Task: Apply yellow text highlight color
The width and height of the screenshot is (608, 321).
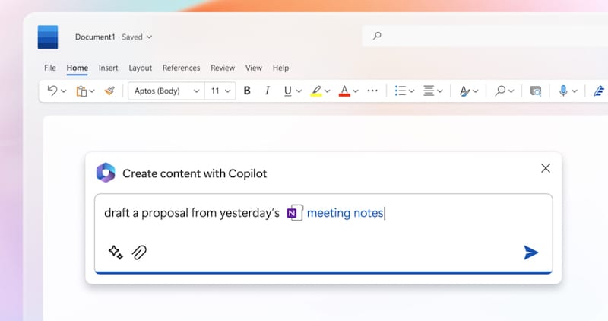Action: [316, 91]
